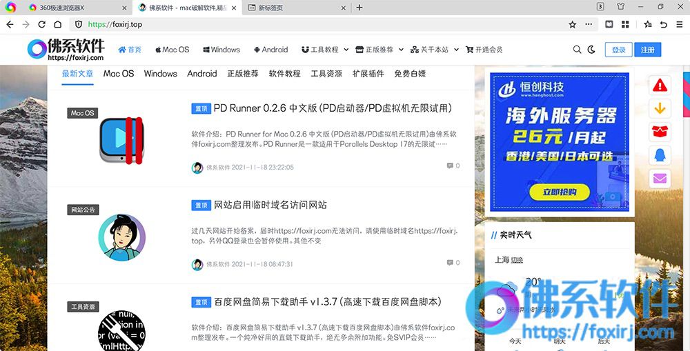Bookmark this page with the star icon
The image size is (690, 351).
point(572,25)
